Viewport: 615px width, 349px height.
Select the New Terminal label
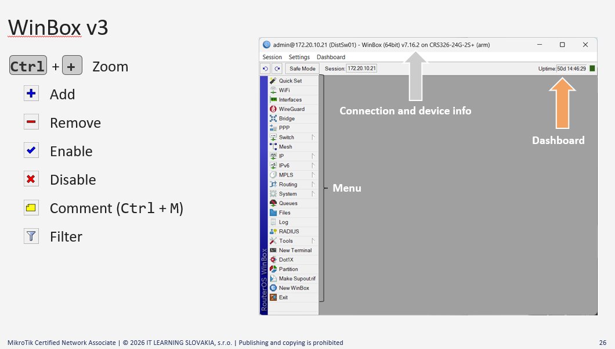pos(295,250)
